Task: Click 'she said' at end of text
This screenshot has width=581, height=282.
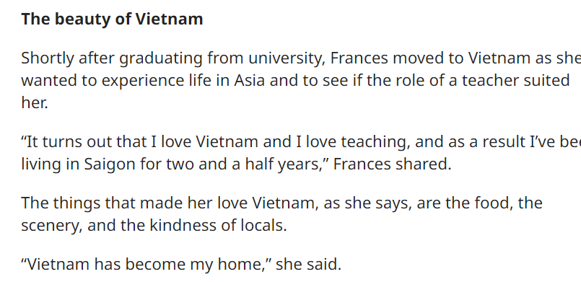Action: click(x=308, y=264)
